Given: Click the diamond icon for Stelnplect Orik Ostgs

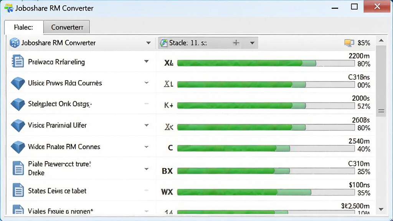Looking at the screenshot, I should point(18,104).
